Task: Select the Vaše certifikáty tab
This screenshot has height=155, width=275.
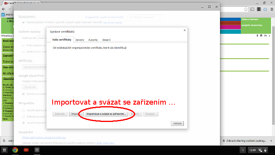Action: (x=62, y=40)
